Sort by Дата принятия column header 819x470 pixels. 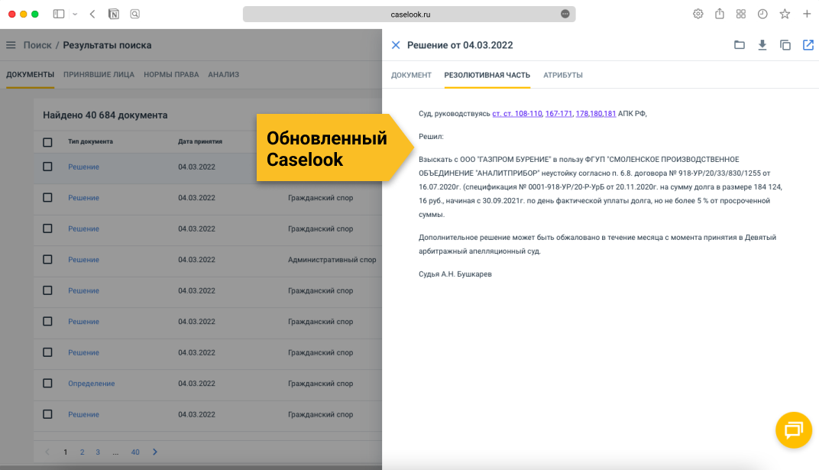pos(200,141)
